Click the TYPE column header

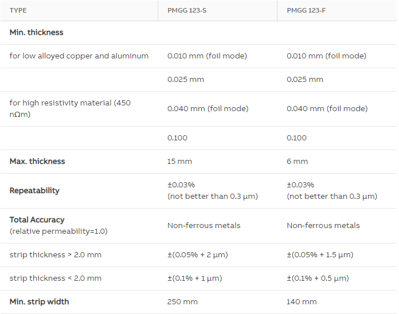18,10
